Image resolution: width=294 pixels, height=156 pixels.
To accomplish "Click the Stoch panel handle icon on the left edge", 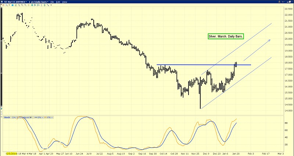I will 1,117.
